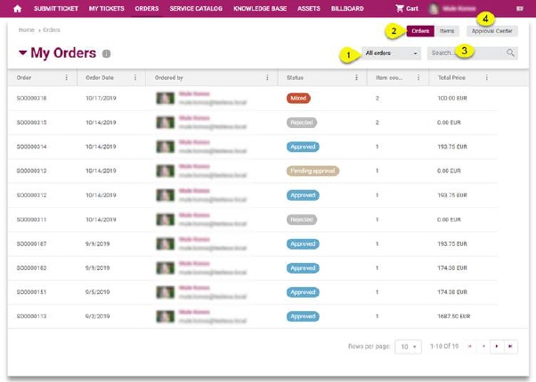Go to the previous page of orders
The image size is (536, 382).
(482, 346)
